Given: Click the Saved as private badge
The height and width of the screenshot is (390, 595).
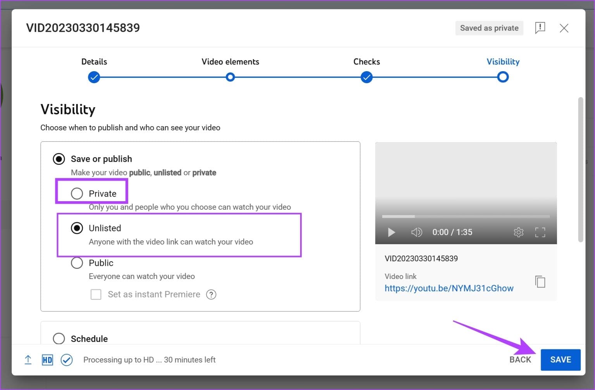Looking at the screenshot, I should (489, 28).
